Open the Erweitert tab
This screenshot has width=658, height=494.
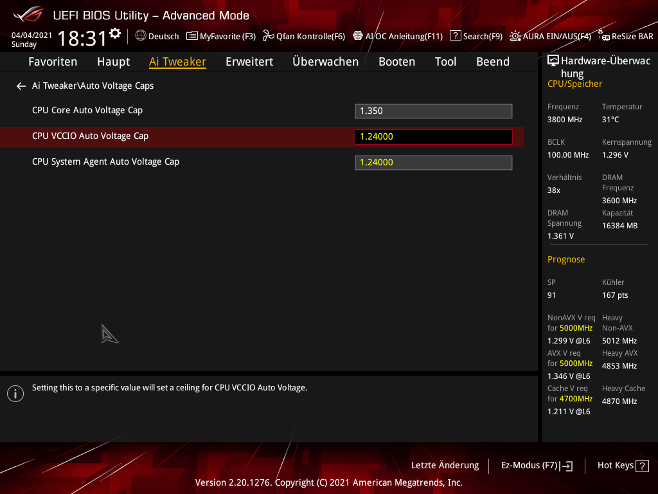point(249,62)
